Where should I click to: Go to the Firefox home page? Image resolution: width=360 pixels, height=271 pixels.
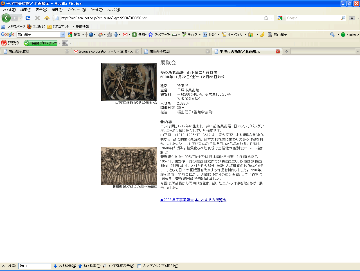(47, 18)
